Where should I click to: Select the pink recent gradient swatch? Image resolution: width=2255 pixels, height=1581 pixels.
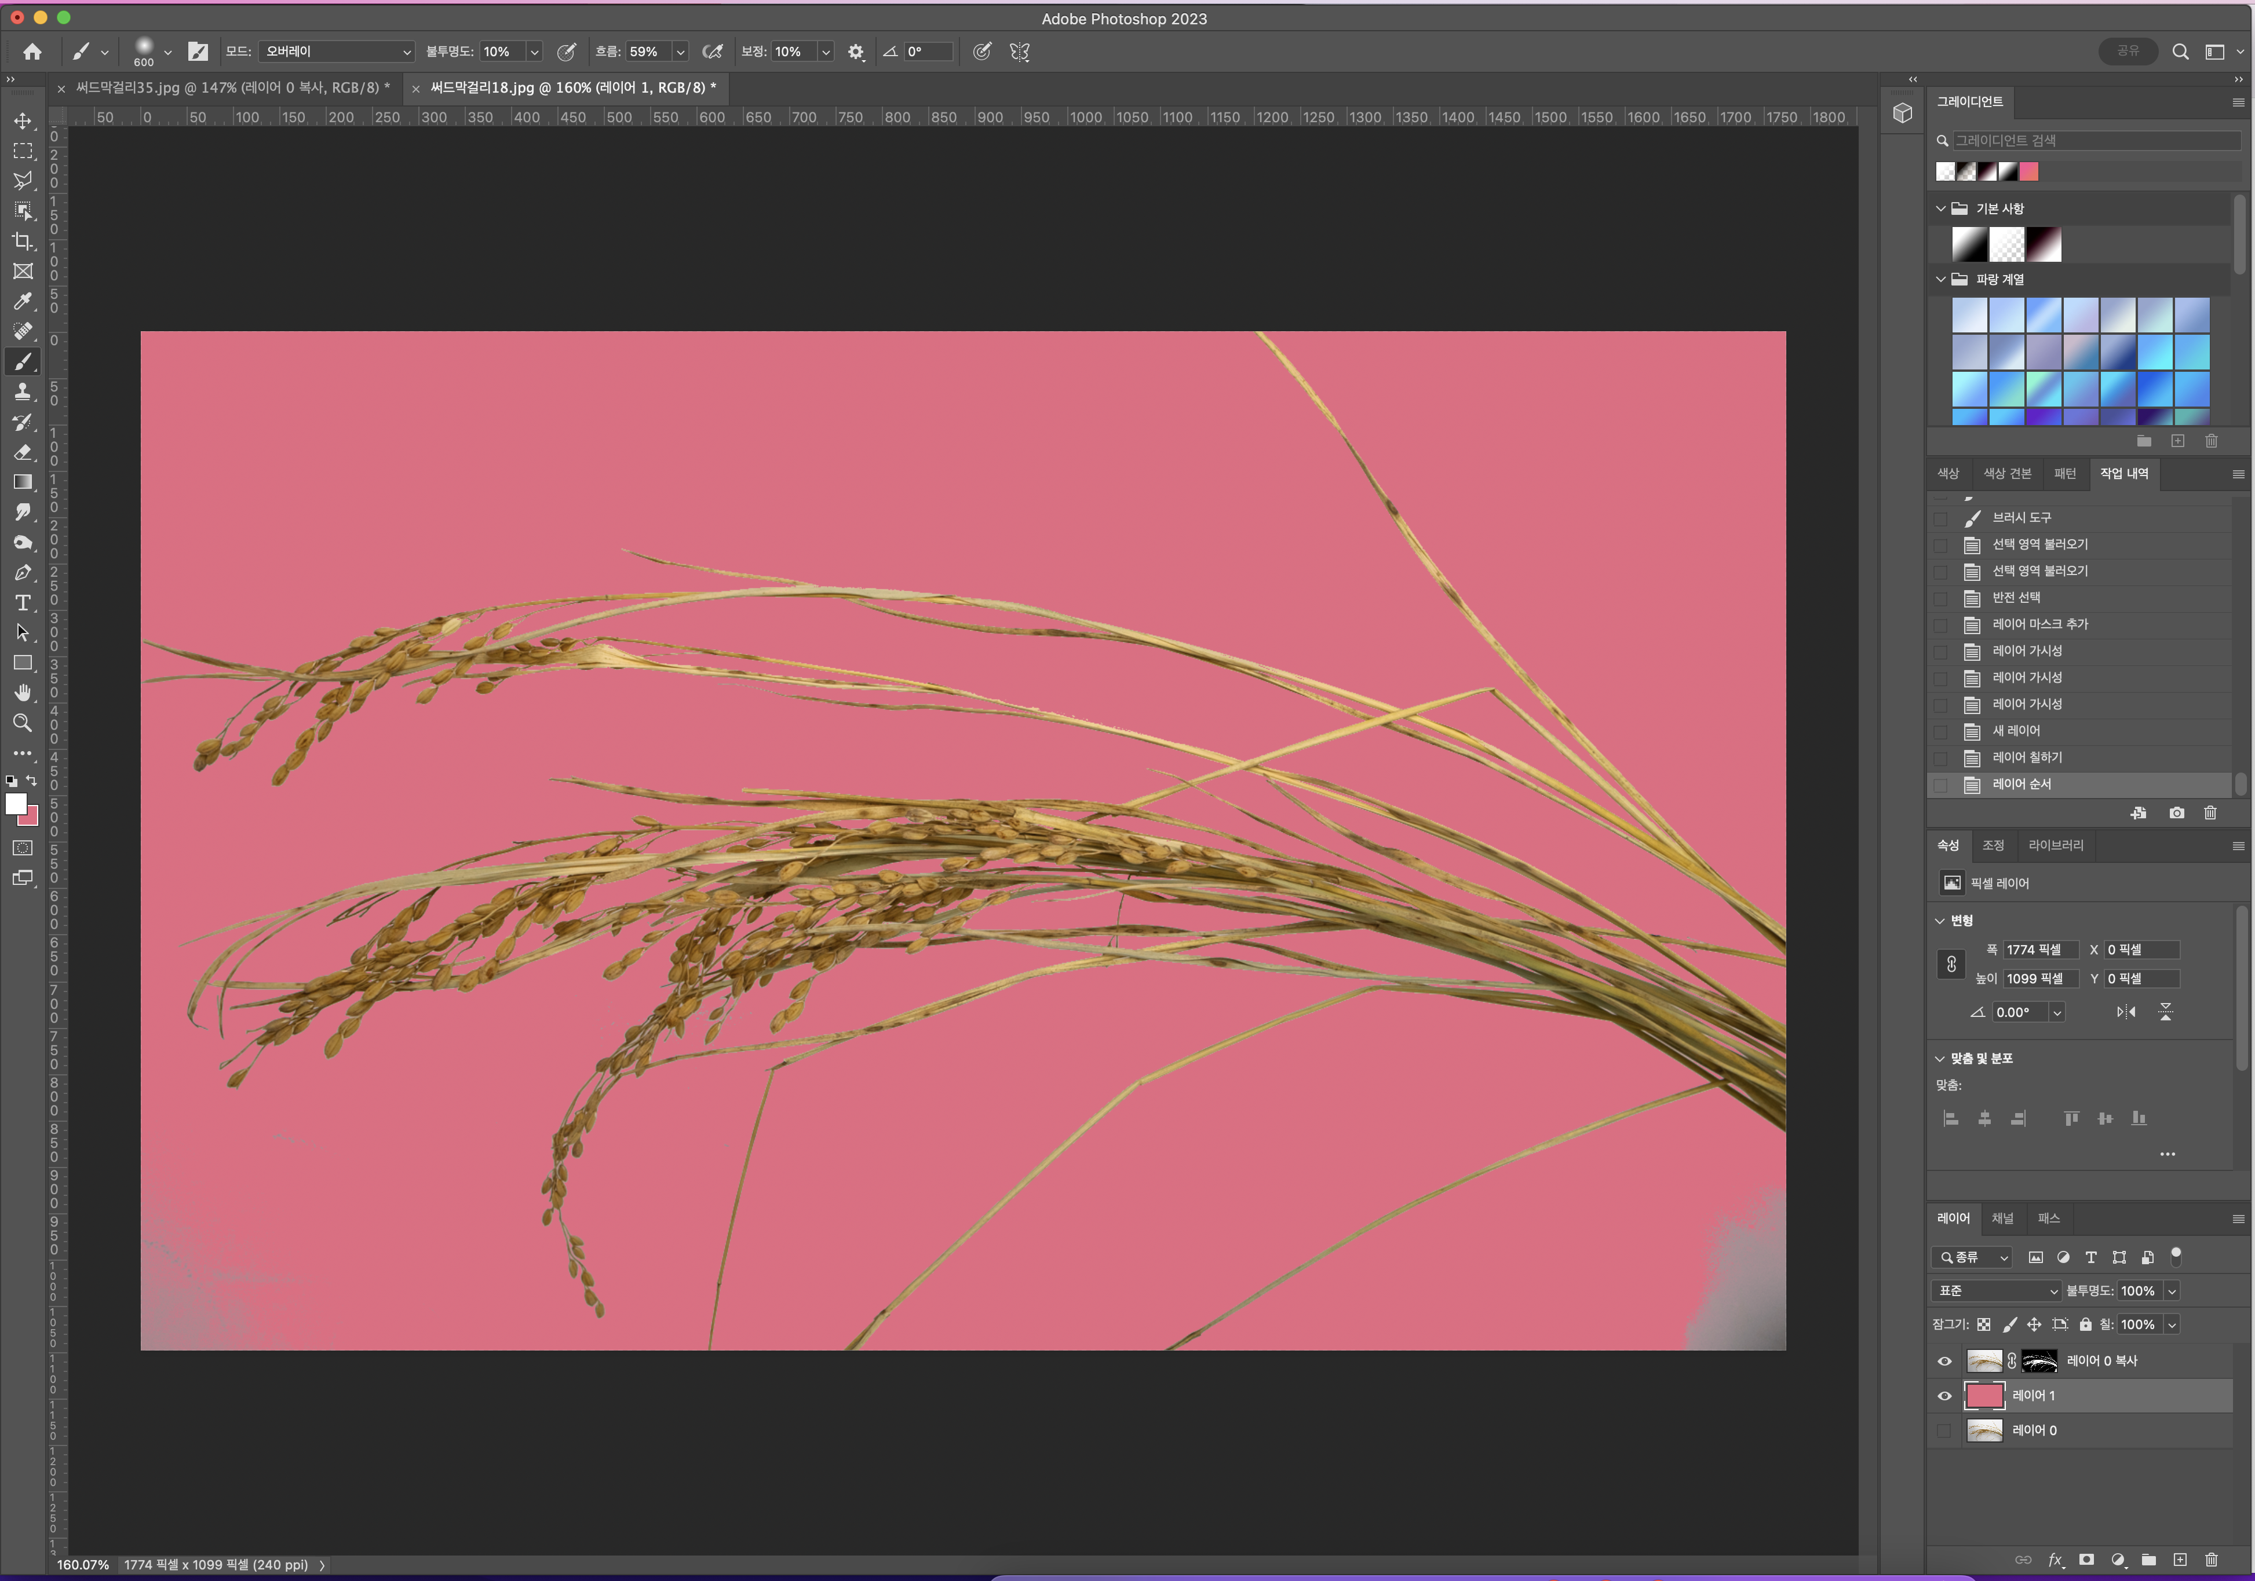(x=2029, y=172)
